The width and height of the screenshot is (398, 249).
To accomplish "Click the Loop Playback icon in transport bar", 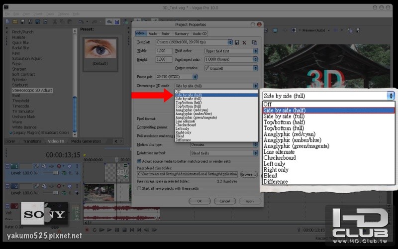I will tap(95, 230).
